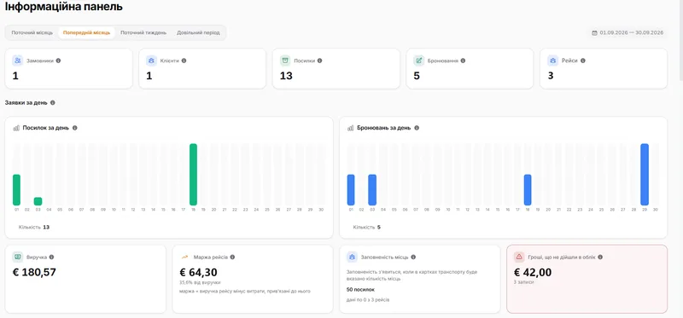Click tall green bar for day 18

(194, 175)
